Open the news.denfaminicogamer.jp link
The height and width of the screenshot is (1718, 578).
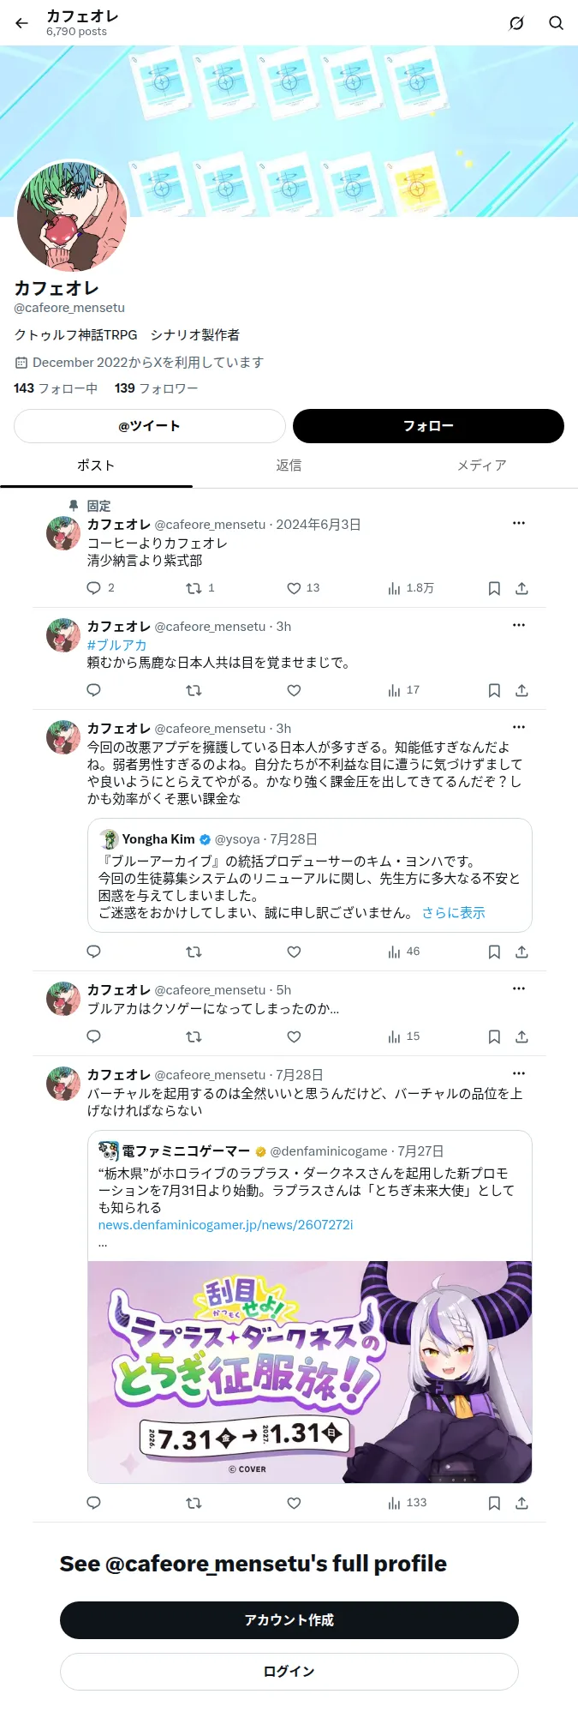pos(225,1225)
